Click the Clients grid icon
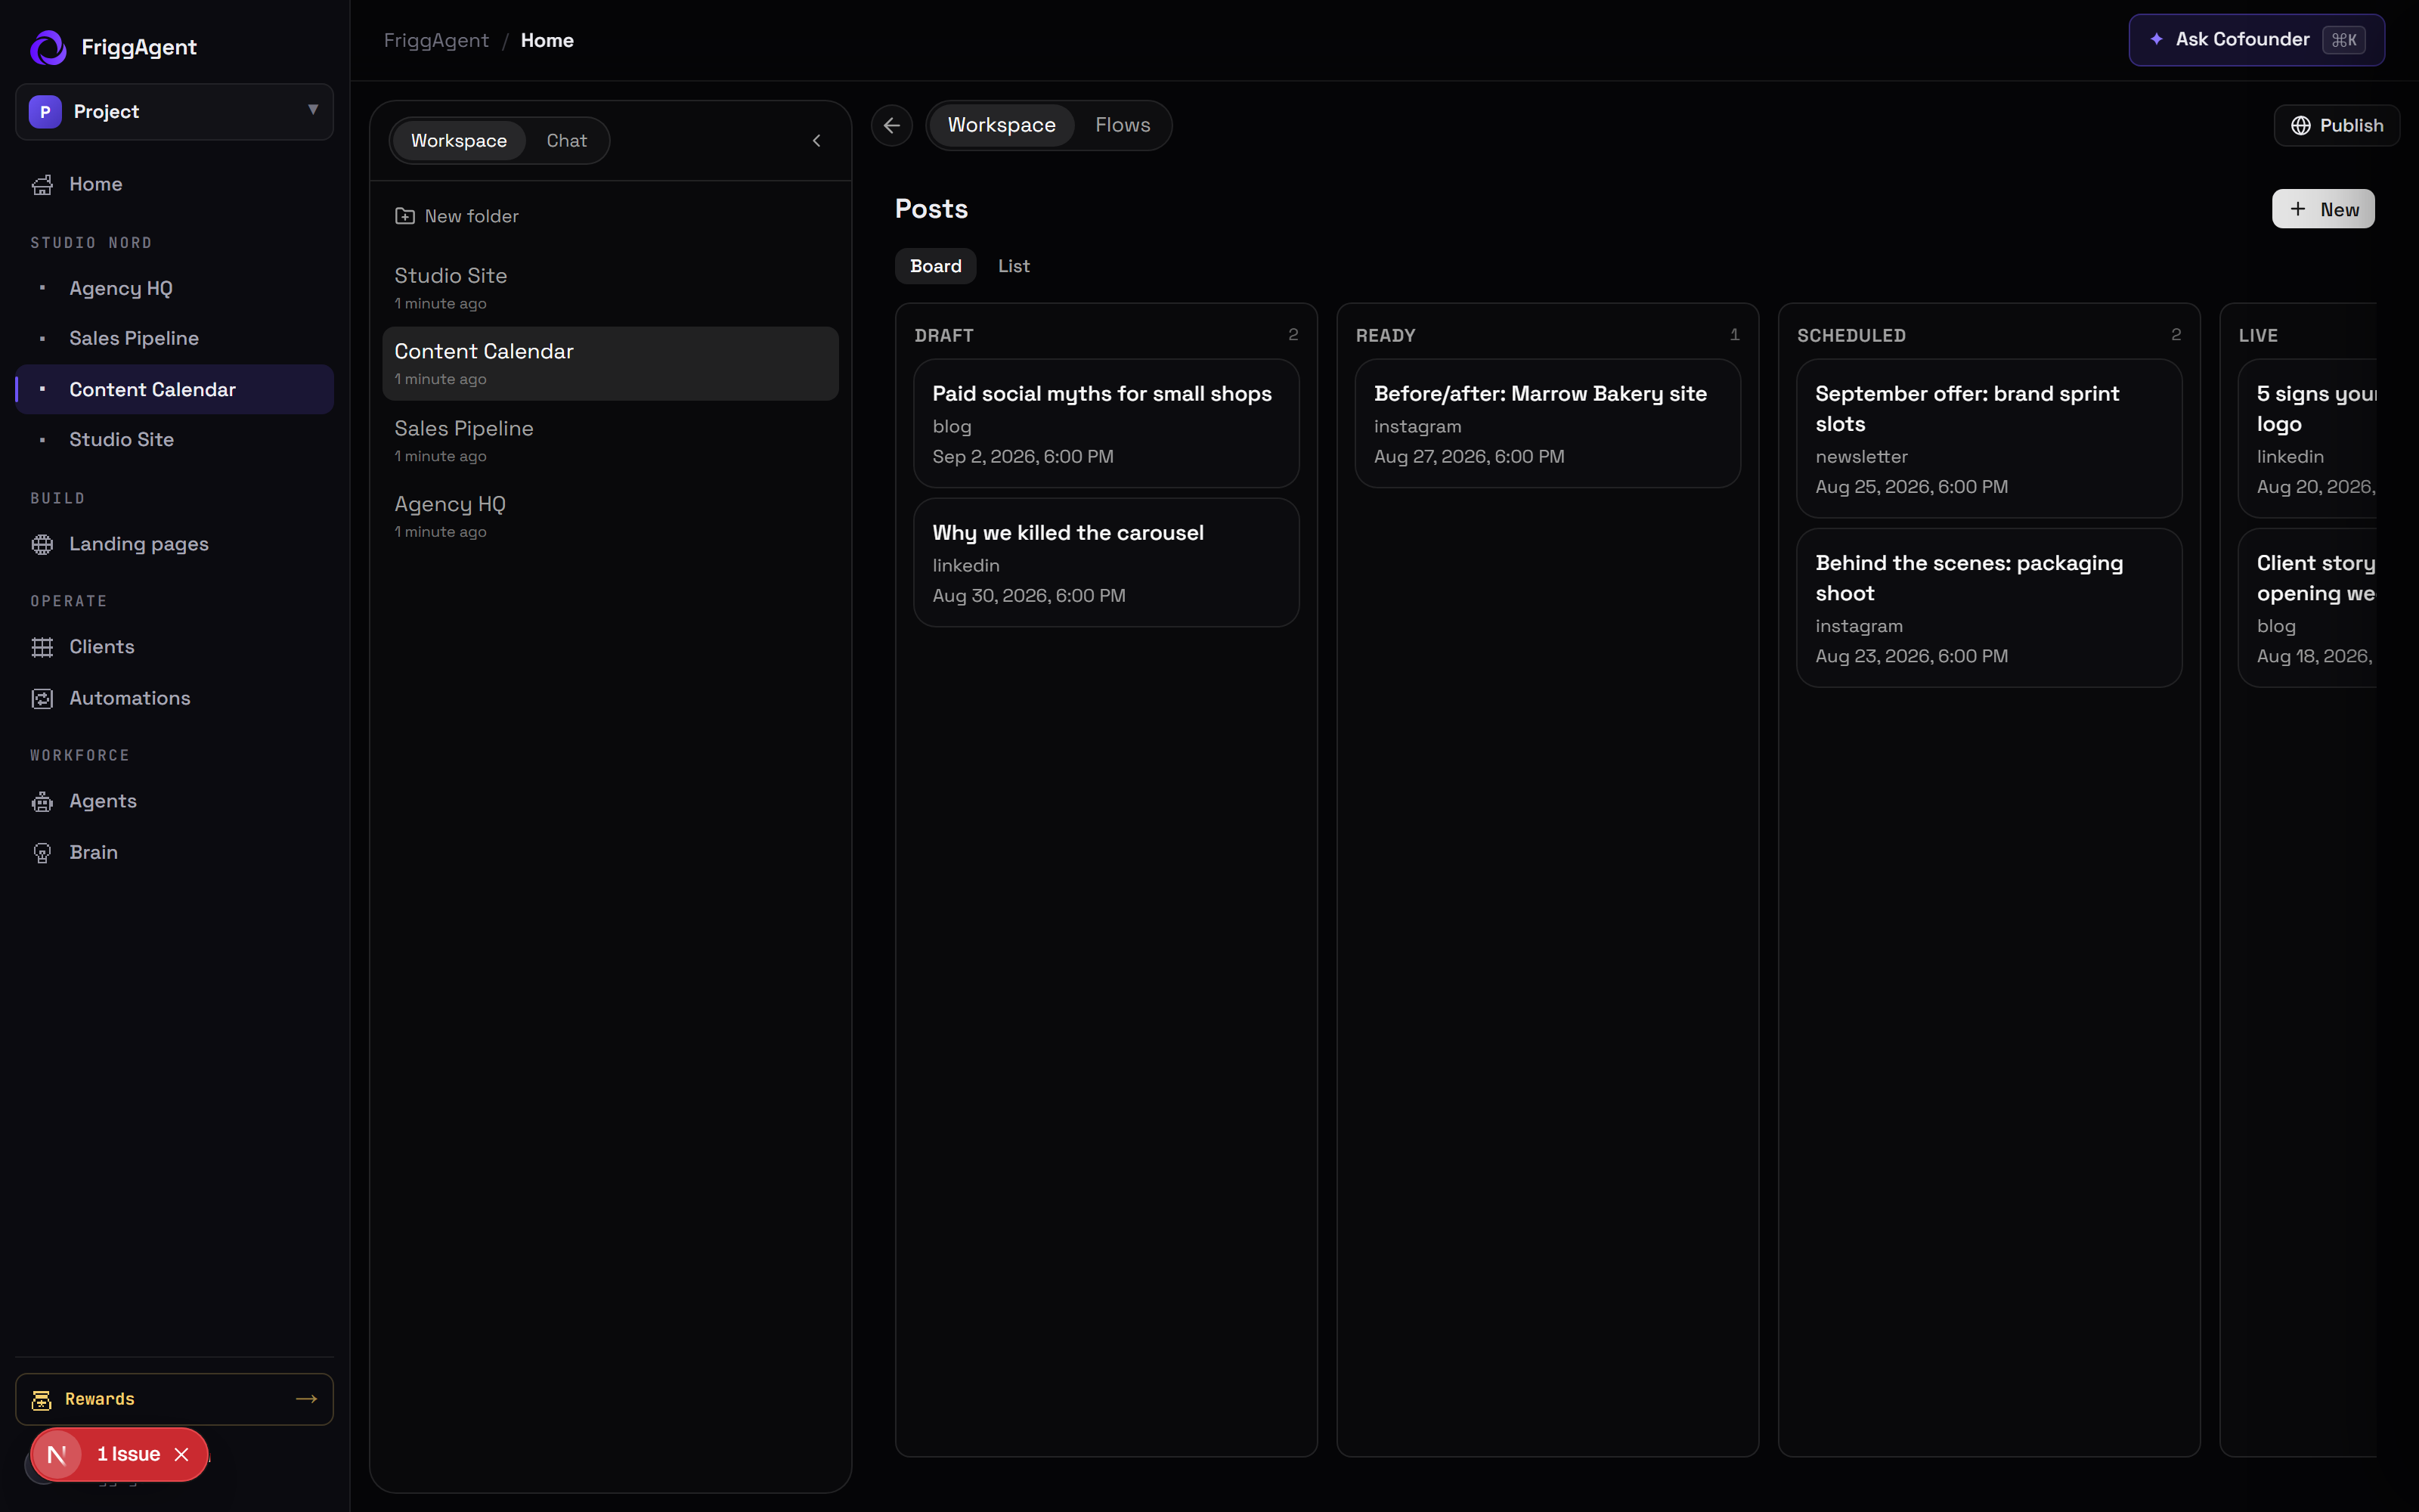The width and height of the screenshot is (2419, 1512). click(42, 648)
